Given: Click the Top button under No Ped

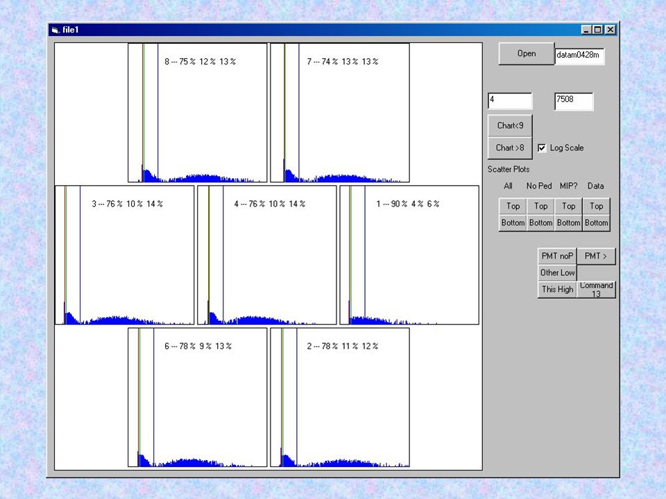Looking at the screenshot, I should 540,207.
